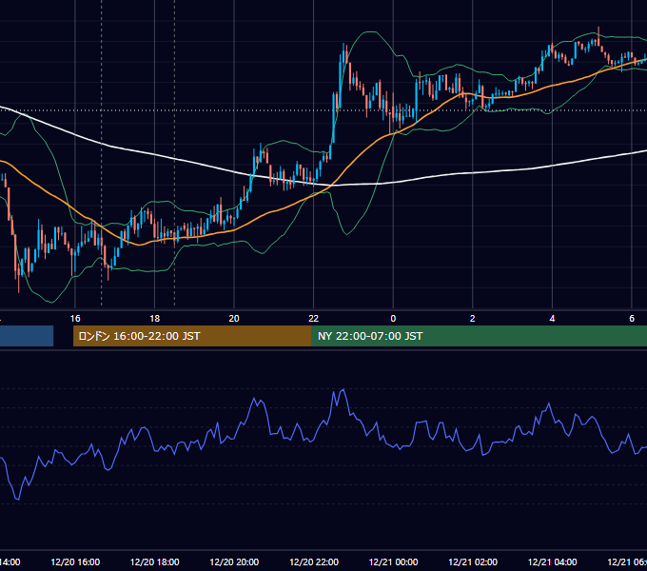
Task: Click the 18 hour label on price chart axis
Action: 154,319
